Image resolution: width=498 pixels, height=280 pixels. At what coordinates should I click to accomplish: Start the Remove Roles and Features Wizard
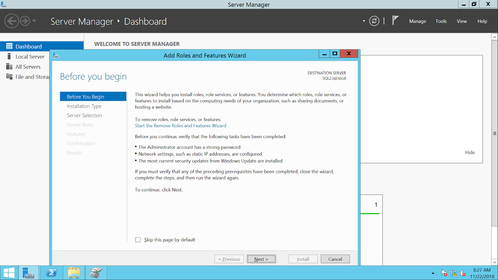tap(180, 126)
